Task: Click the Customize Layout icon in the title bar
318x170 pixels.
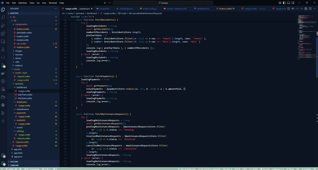Action: point(280,3)
